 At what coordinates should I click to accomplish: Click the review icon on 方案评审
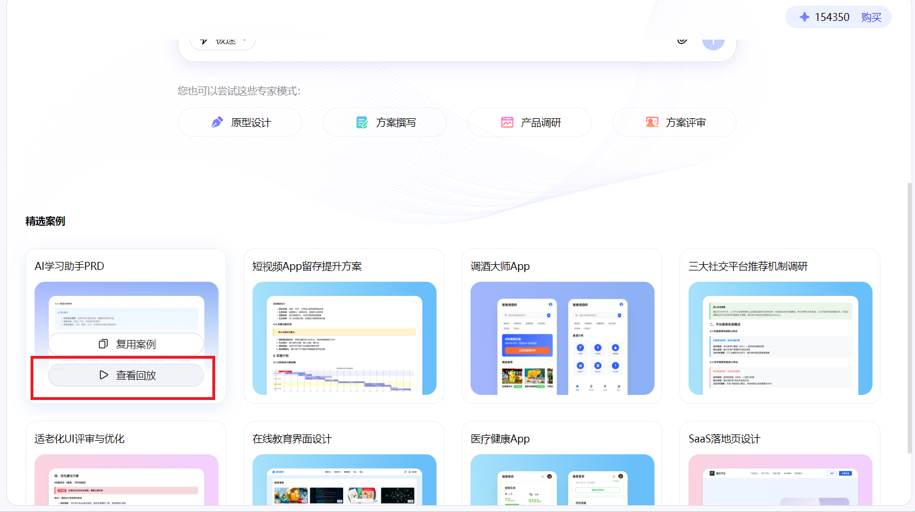point(652,122)
